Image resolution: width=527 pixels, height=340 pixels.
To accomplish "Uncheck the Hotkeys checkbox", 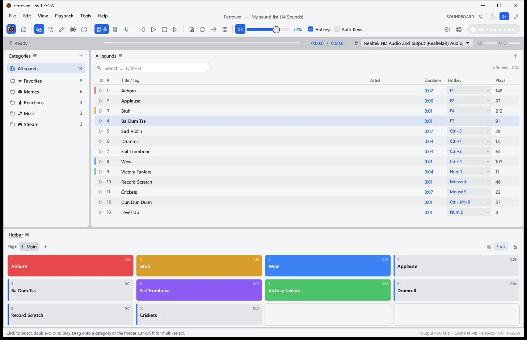I will coord(311,29).
